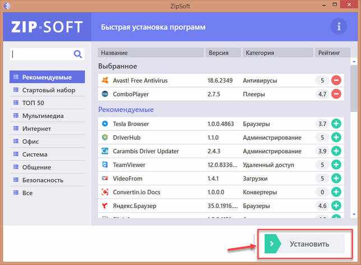Add Tesla Browser with the green plus

336,124
